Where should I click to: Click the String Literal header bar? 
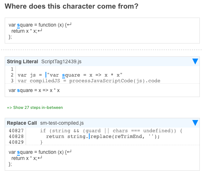[x=102, y=61]
